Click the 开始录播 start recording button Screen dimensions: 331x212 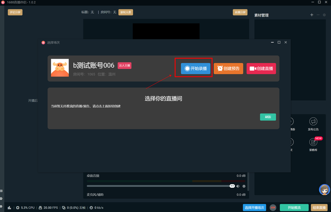pos(196,68)
